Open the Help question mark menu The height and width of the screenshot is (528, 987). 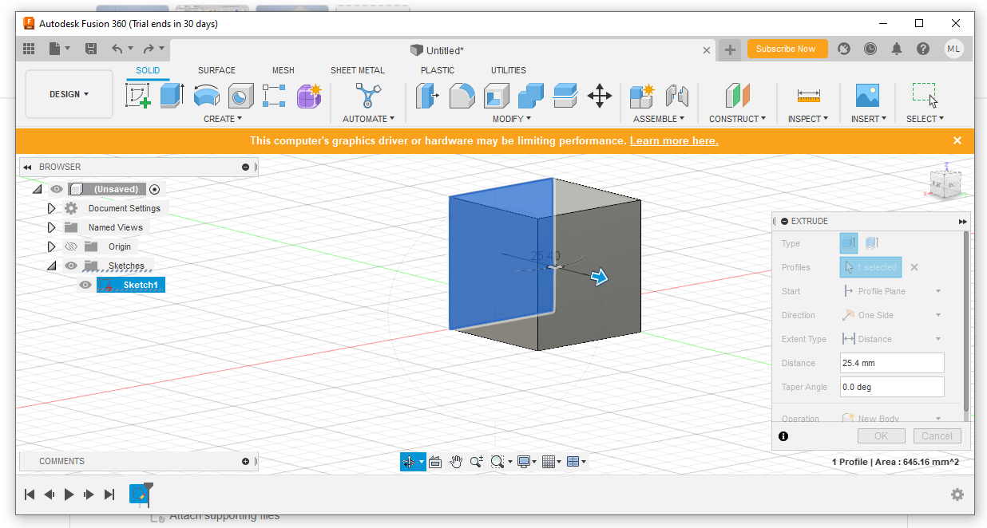pyautogui.click(x=923, y=49)
